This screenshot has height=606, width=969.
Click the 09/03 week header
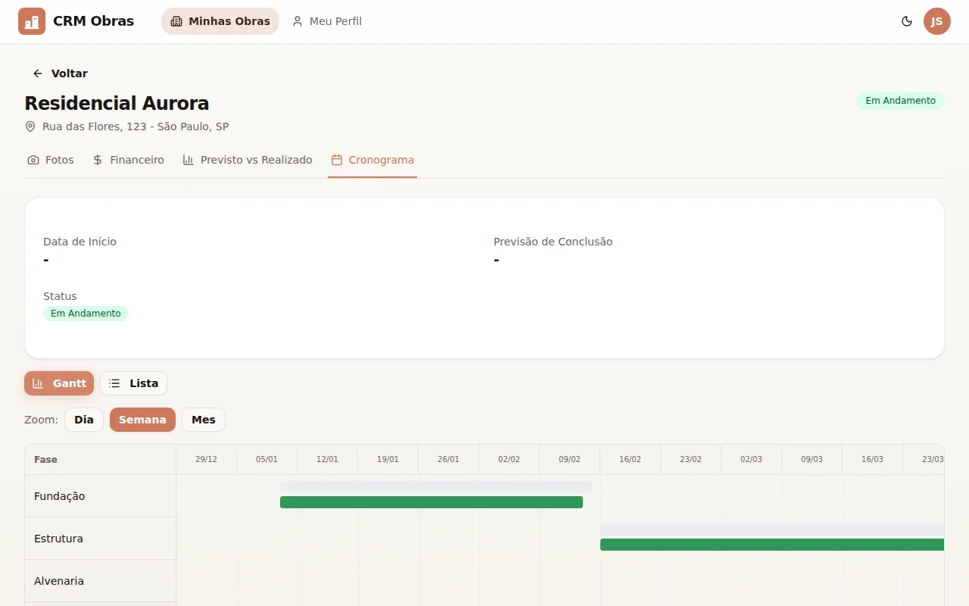coord(812,460)
